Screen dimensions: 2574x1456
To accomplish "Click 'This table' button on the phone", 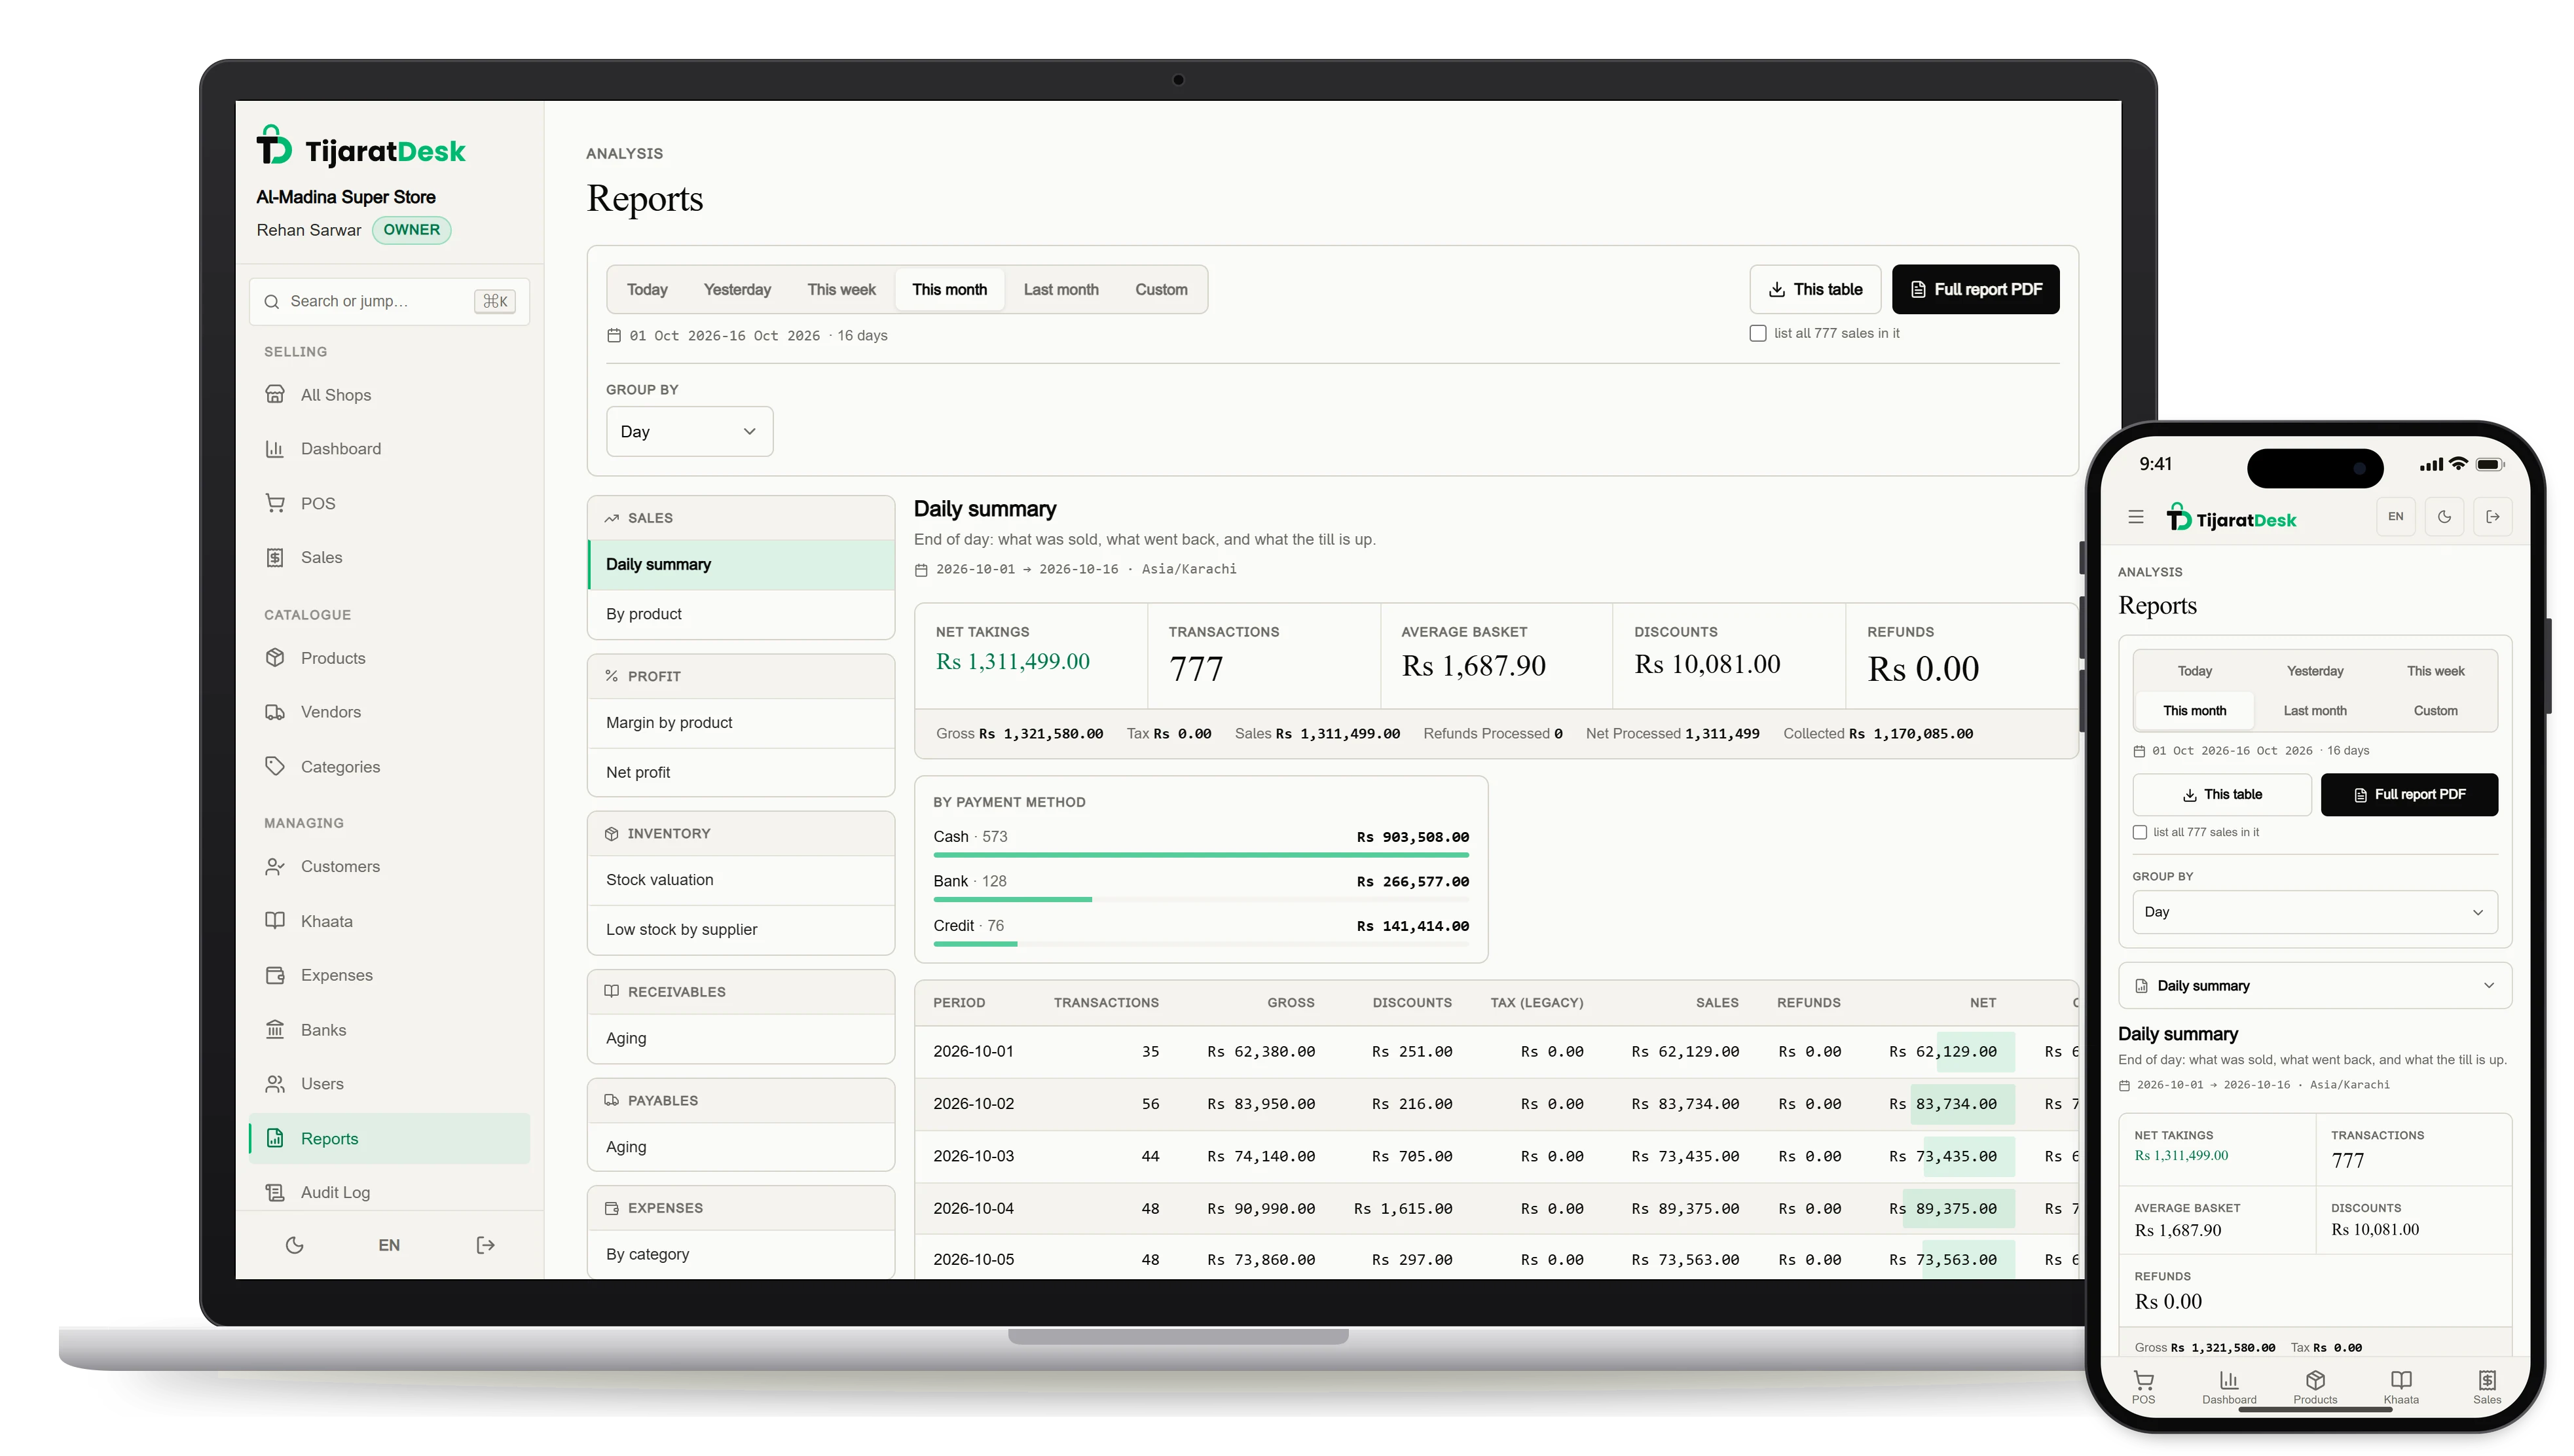I will click(x=2222, y=795).
